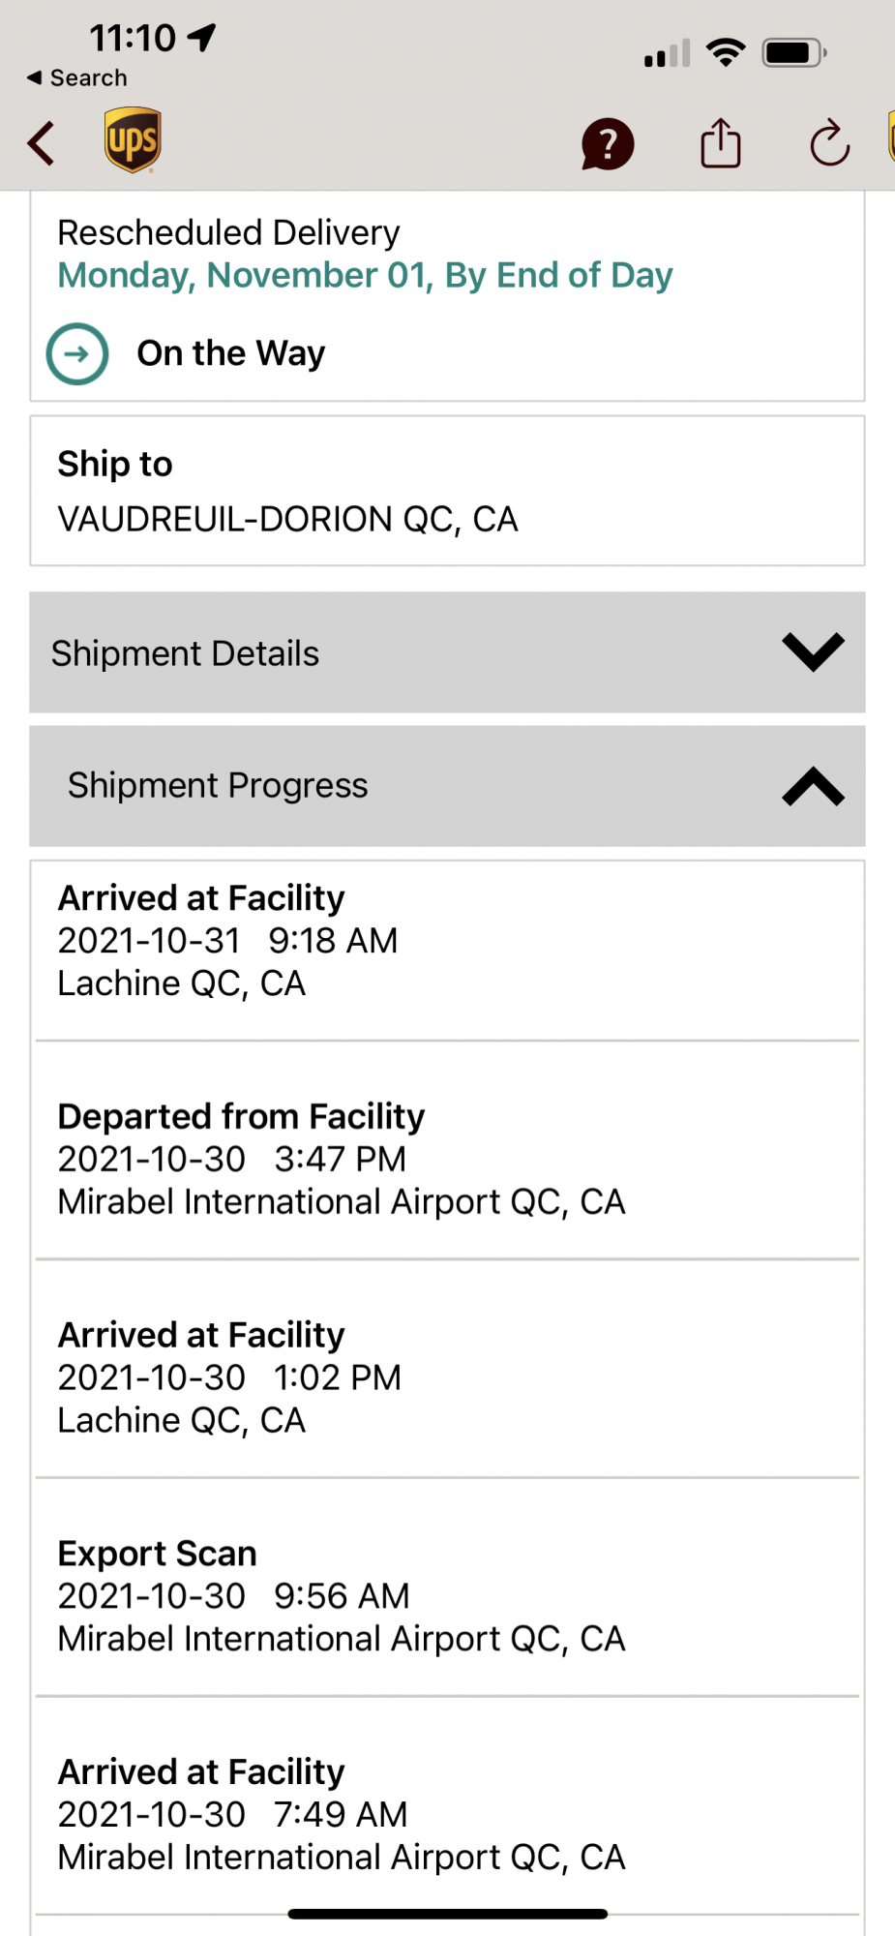Tap the On the Way arrow circle icon

point(77,353)
